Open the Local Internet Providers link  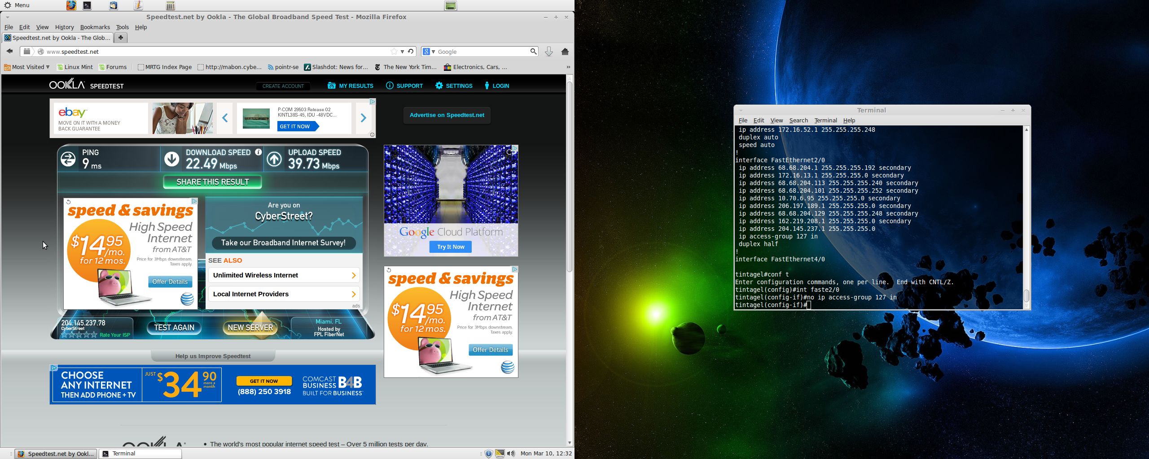point(284,294)
